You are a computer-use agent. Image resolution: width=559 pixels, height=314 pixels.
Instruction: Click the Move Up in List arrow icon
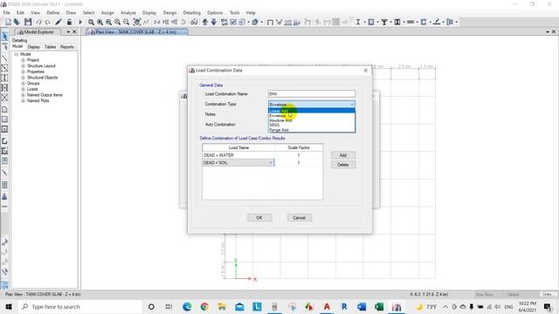pyautogui.click(x=205, y=22)
